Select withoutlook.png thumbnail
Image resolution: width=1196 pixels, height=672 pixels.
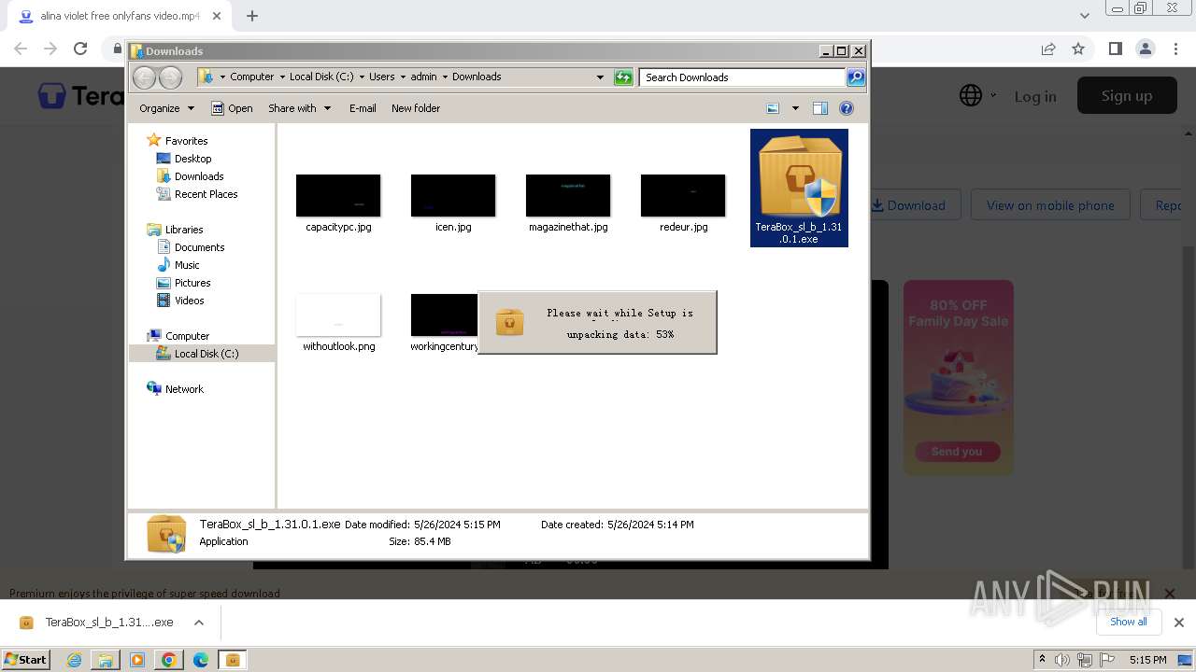click(x=338, y=315)
